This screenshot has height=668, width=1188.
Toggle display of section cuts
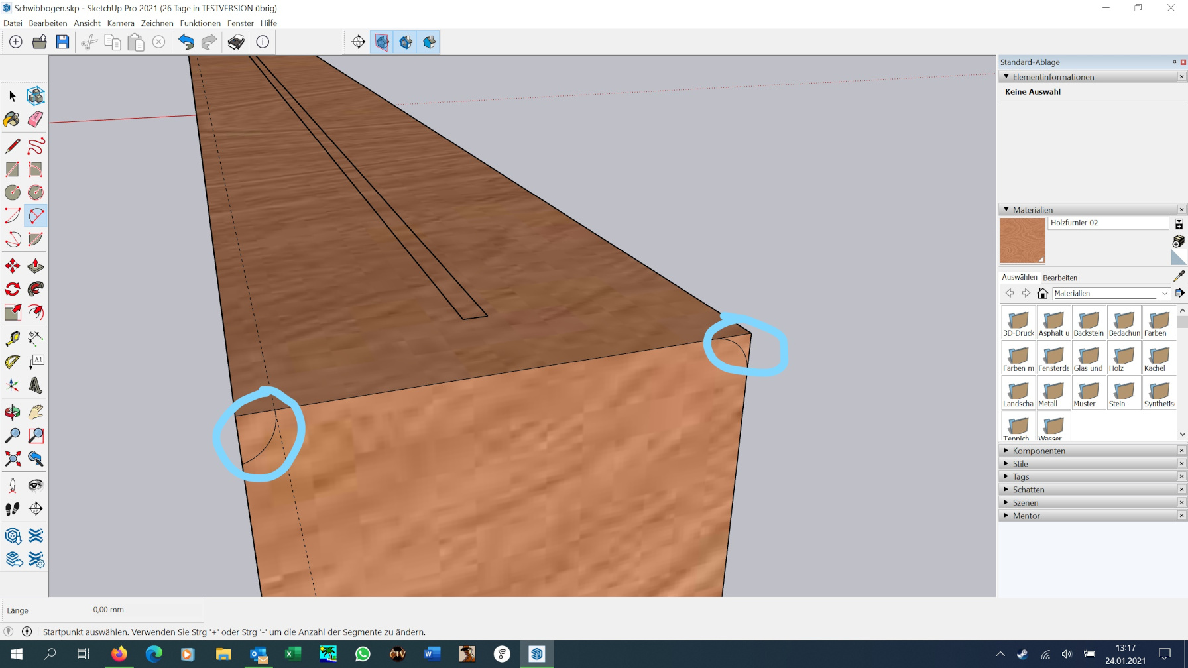click(406, 42)
